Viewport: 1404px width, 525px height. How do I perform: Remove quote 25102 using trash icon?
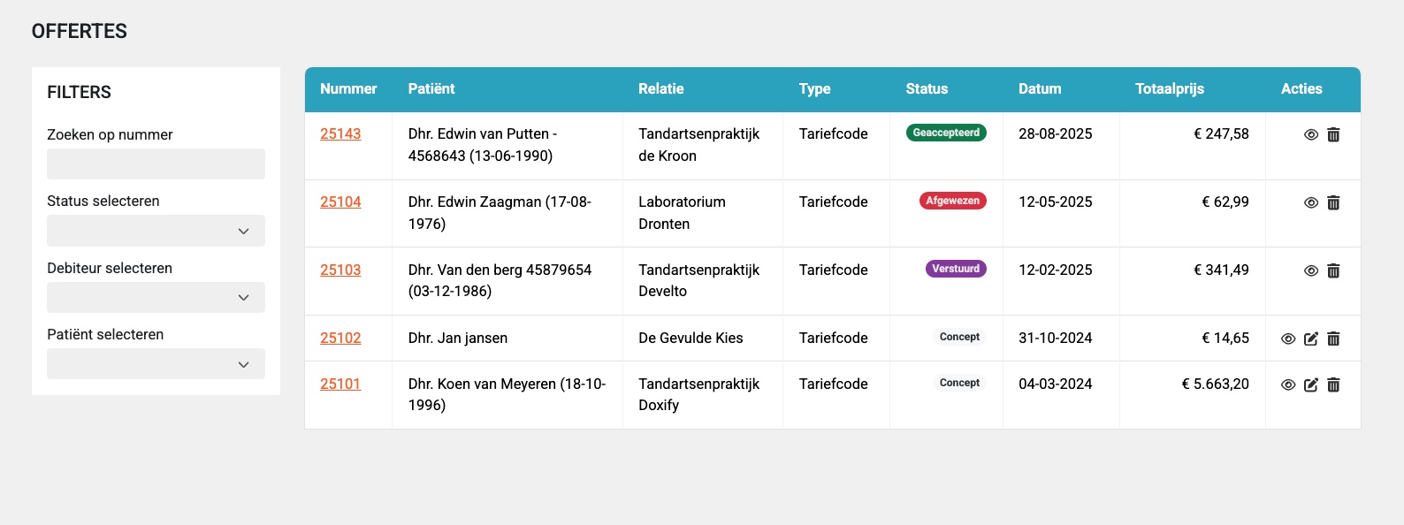pyautogui.click(x=1333, y=339)
